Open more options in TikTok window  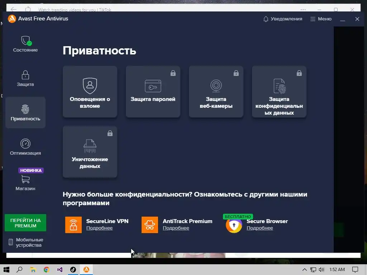(x=303, y=10)
